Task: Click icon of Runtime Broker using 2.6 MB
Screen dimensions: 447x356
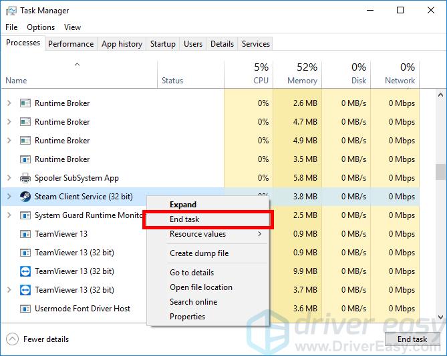Action: [25, 103]
